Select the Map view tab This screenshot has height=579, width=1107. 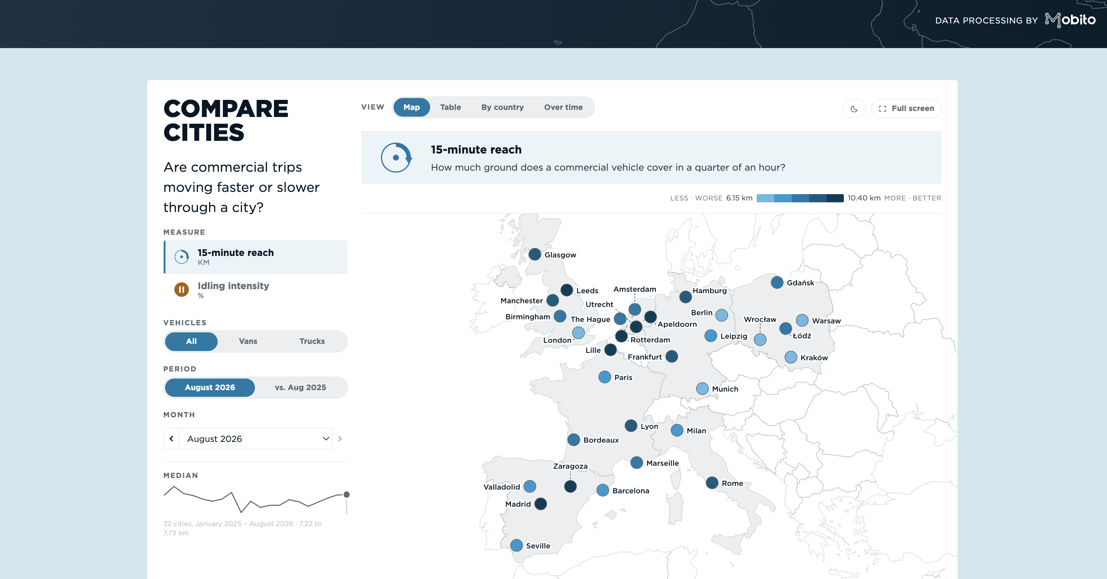pyautogui.click(x=411, y=107)
